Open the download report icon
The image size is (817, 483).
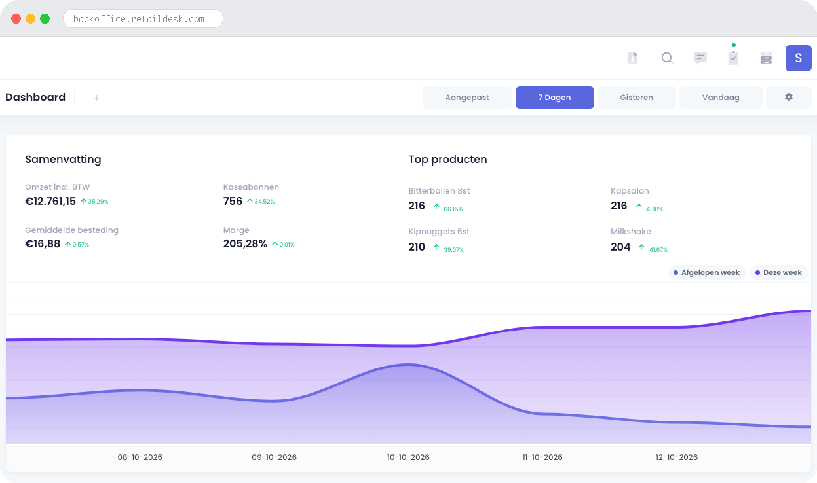click(x=632, y=58)
